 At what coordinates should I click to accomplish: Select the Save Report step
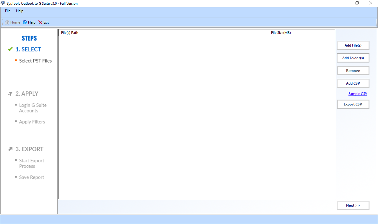tap(32, 177)
